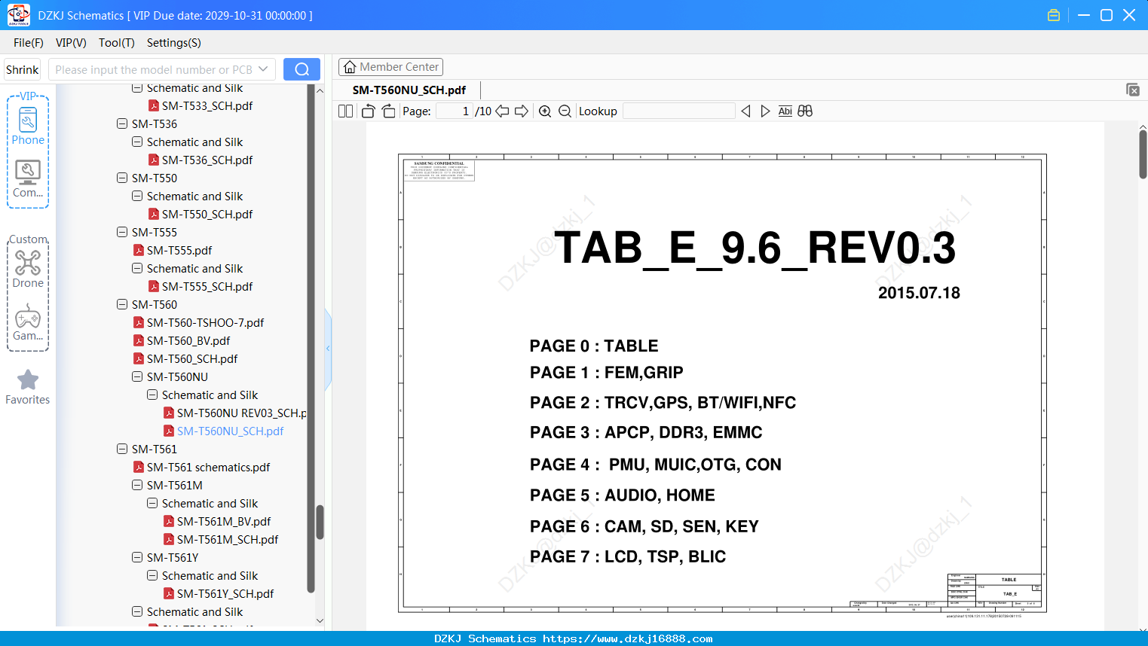Viewport: 1148px width, 646px height.
Task: Click the yellow toolbox icon in title bar
Action: coord(1054,15)
